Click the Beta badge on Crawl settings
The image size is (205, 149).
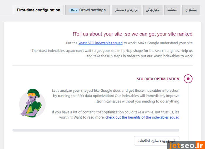tap(74, 10)
